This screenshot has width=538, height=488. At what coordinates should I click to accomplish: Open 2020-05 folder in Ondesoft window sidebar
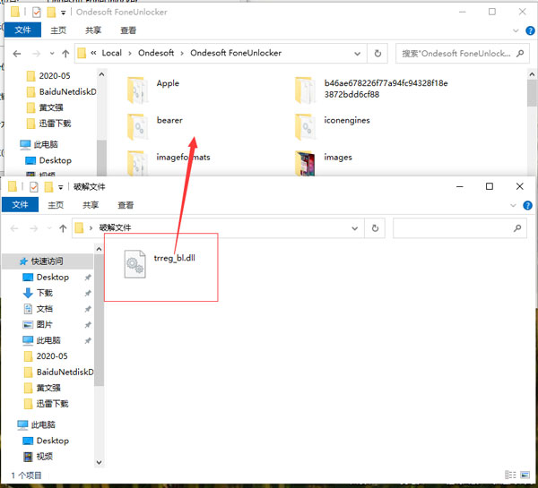(55, 76)
